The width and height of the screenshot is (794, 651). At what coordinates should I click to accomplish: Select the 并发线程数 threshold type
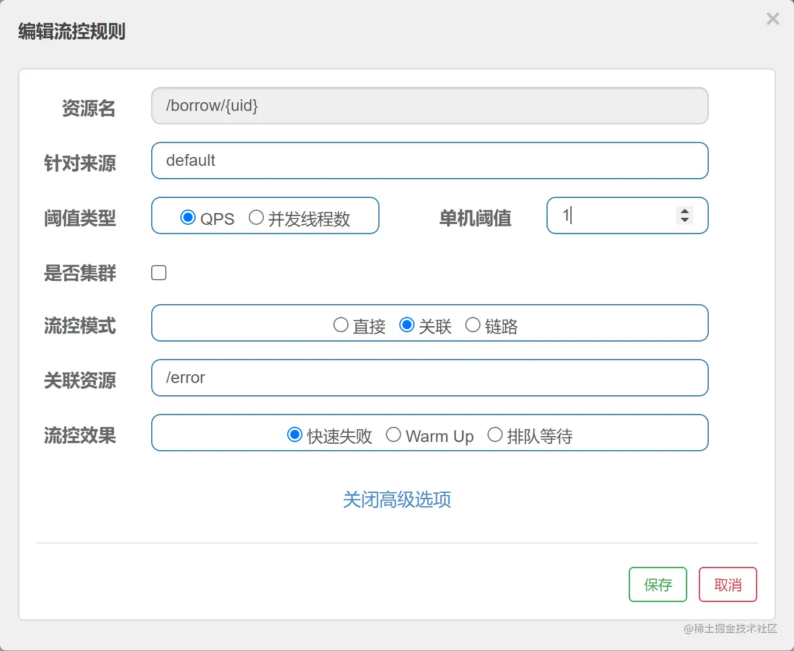[256, 218]
